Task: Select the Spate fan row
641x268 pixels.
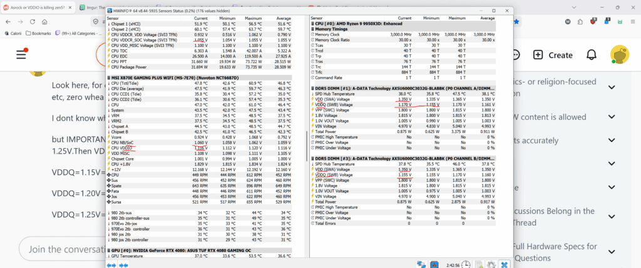Action: 199,186
